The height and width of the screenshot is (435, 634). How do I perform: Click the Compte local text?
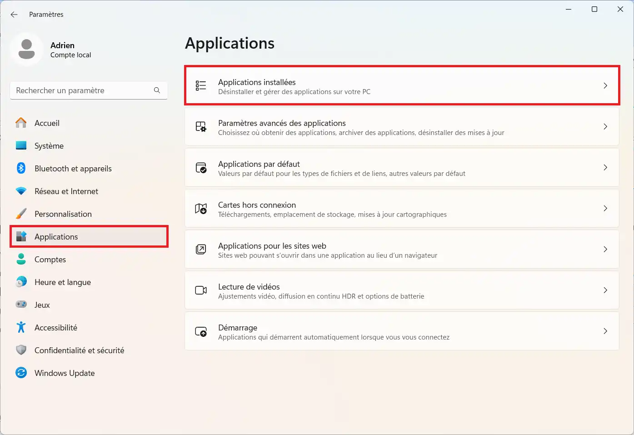click(x=70, y=55)
